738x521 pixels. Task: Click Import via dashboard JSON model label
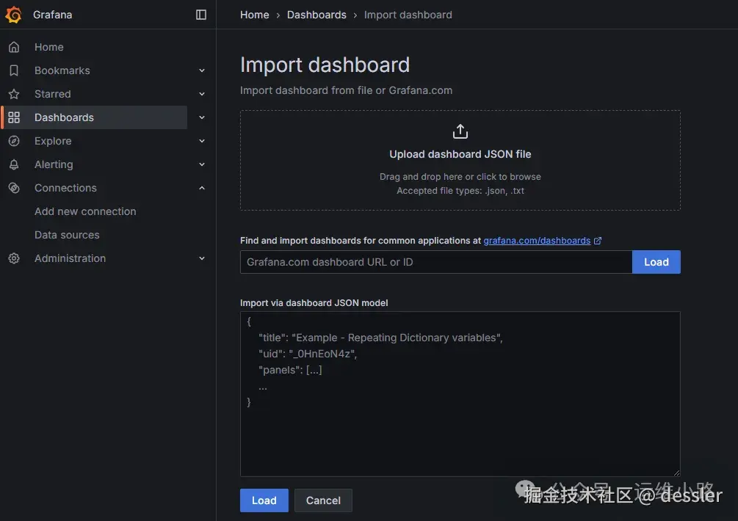[x=314, y=303]
